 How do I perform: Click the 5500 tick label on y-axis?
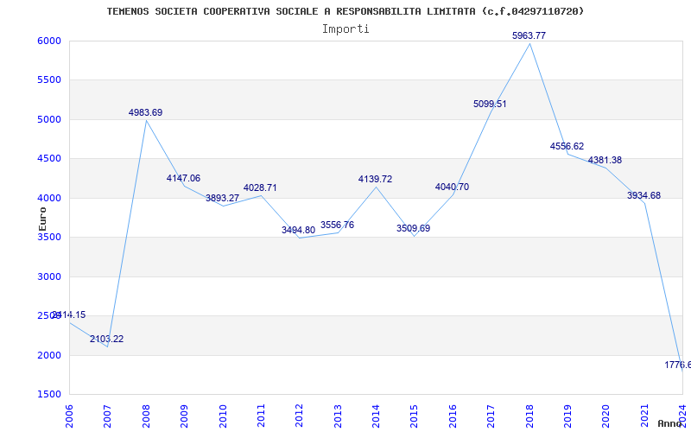[48, 79]
